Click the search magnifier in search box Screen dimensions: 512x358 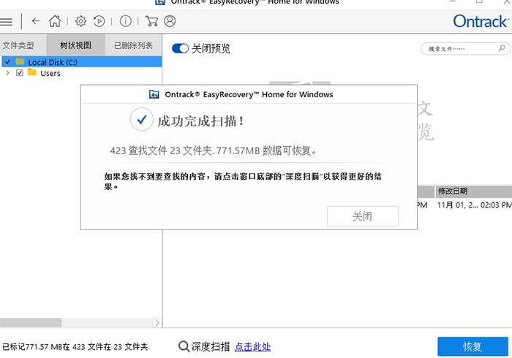tap(502, 48)
